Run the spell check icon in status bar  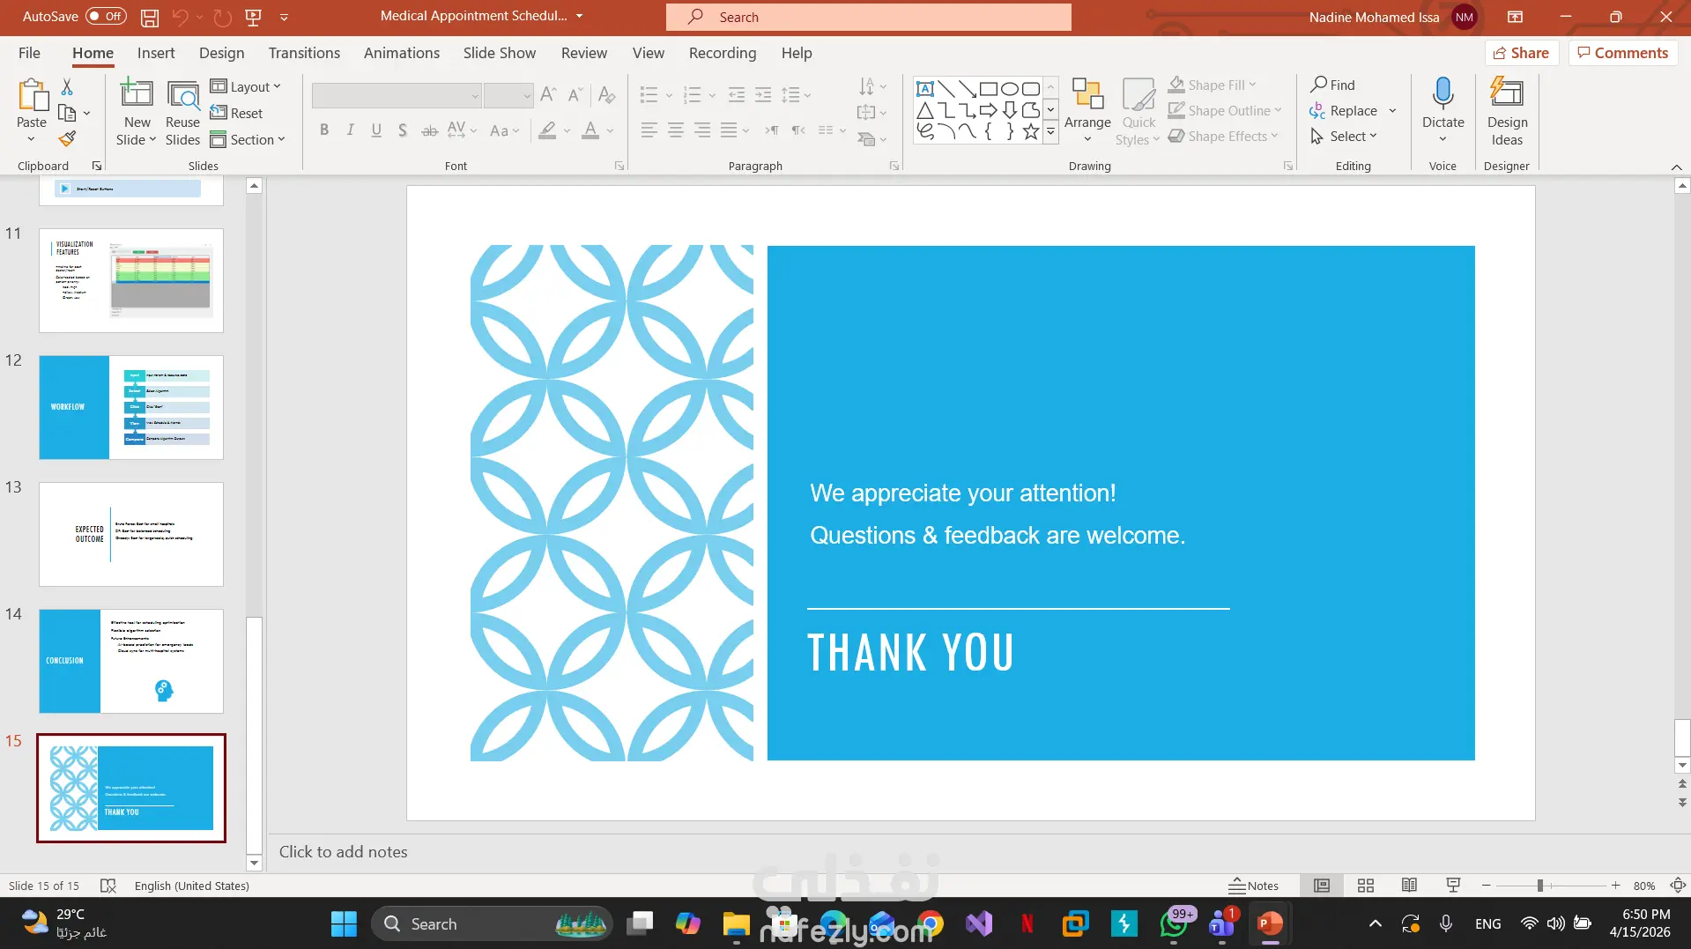(108, 886)
